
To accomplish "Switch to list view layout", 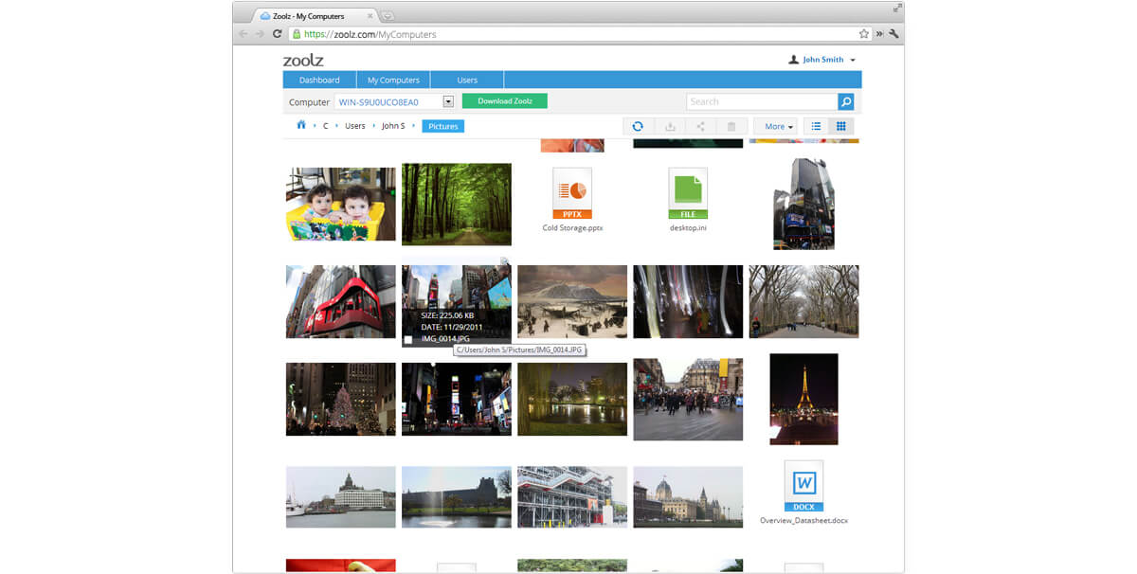I will (816, 126).
